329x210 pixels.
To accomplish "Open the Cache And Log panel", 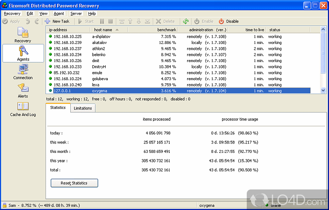I will coord(23,109).
